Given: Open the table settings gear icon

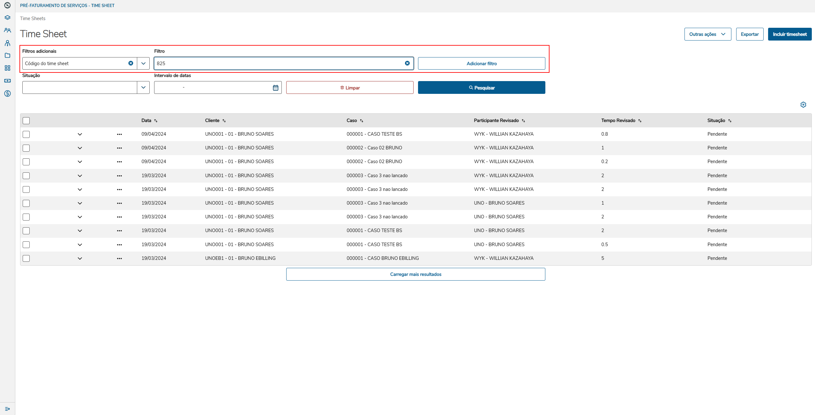Looking at the screenshot, I should pos(803,105).
